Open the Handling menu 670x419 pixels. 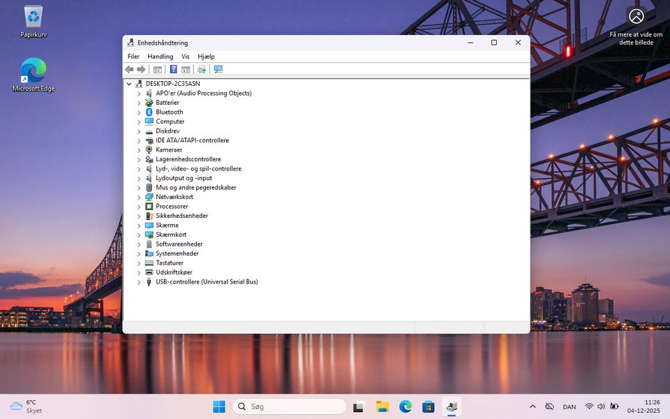(160, 57)
